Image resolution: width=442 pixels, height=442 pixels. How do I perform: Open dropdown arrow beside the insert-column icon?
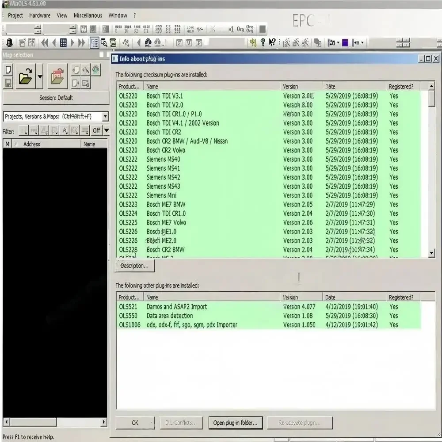click(x=362, y=43)
